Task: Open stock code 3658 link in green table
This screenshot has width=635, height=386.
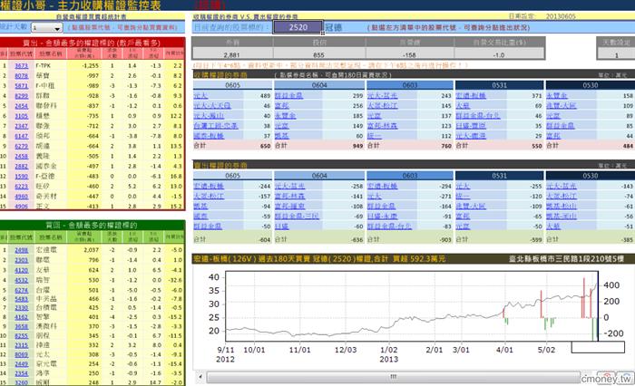Action: (x=22, y=326)
